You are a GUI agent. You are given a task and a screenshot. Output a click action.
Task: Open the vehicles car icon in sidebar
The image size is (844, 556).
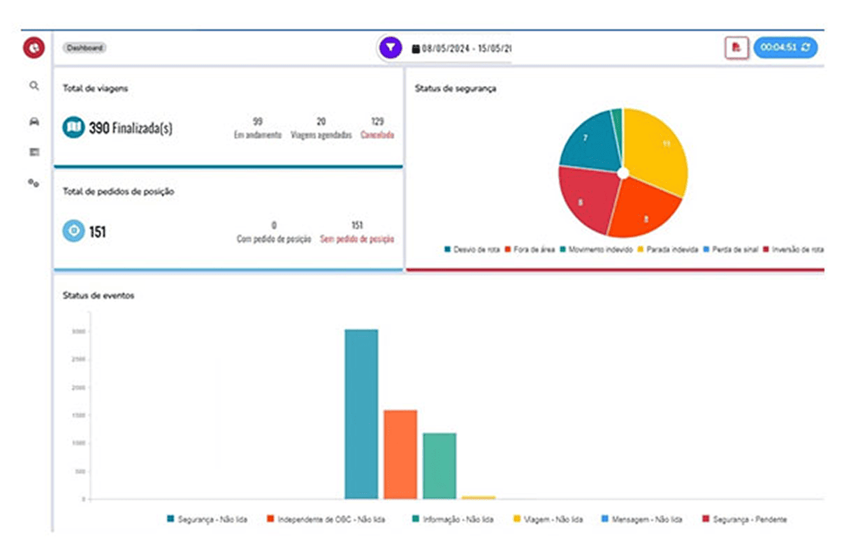pyautogui.click(x=34, y=122)
